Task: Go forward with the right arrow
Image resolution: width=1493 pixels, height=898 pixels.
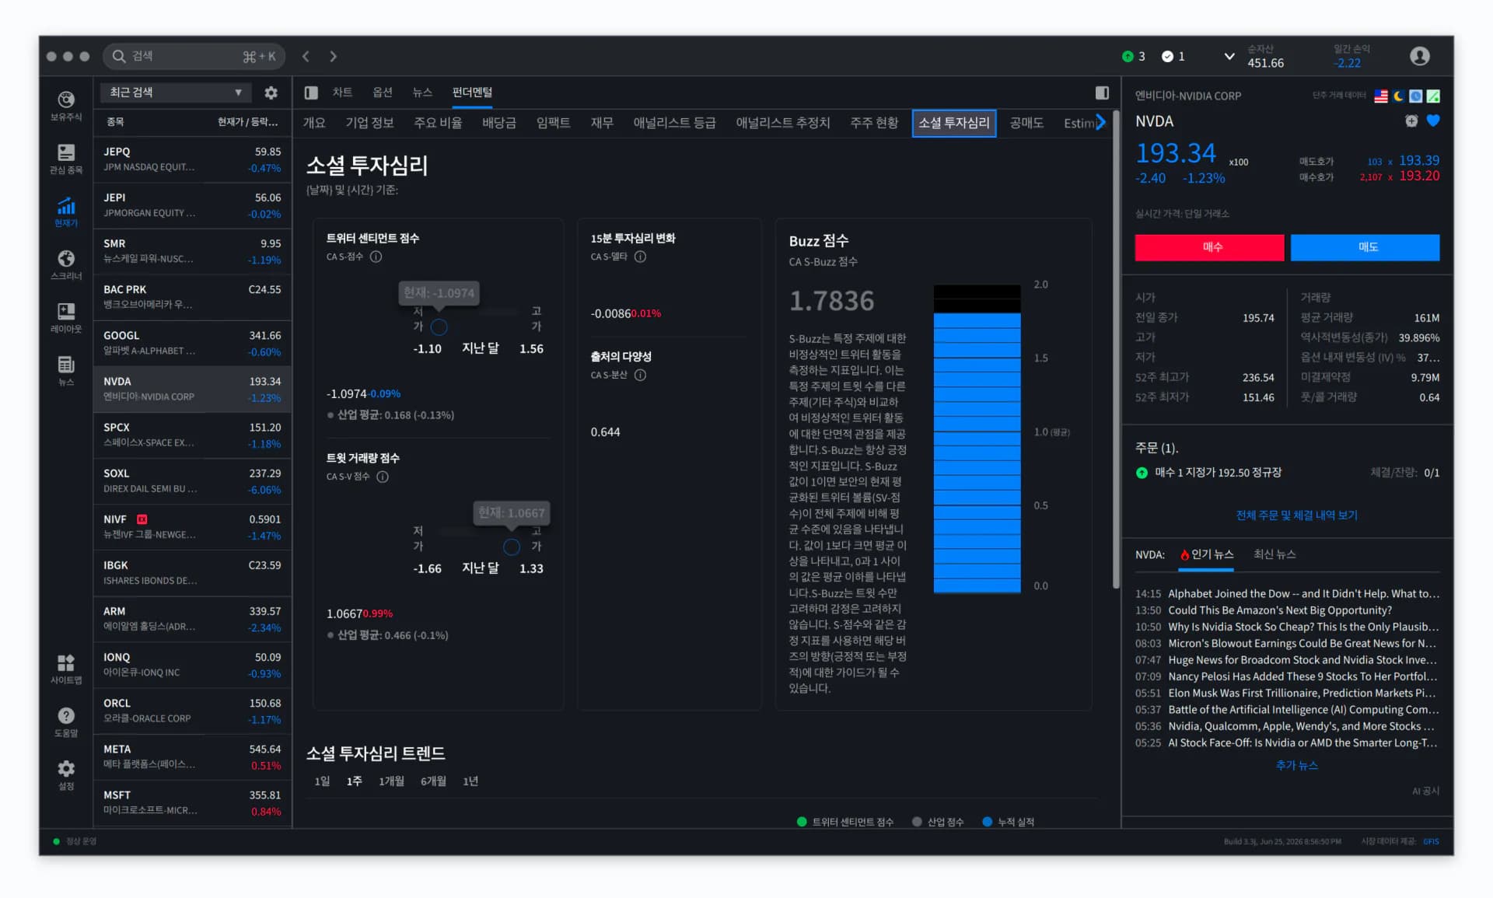Action: point(334,56)
